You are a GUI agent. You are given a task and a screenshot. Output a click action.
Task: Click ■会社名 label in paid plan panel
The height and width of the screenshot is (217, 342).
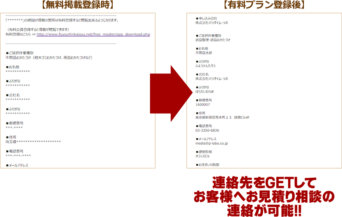202,74
